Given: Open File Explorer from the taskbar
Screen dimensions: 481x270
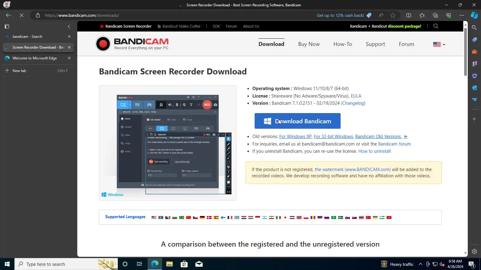Looking at the screenshot, I should click(x=170, y=264).
